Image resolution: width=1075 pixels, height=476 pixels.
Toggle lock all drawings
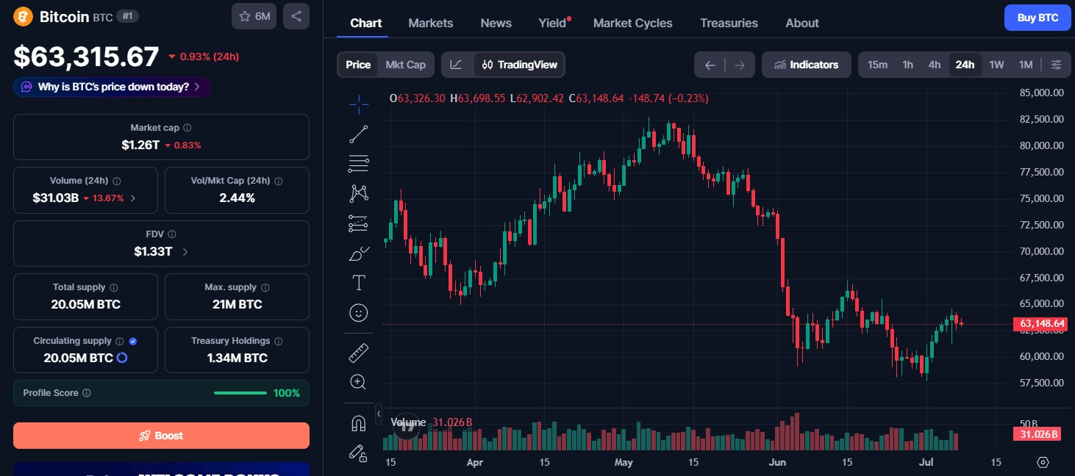click(x=359, y=453)
